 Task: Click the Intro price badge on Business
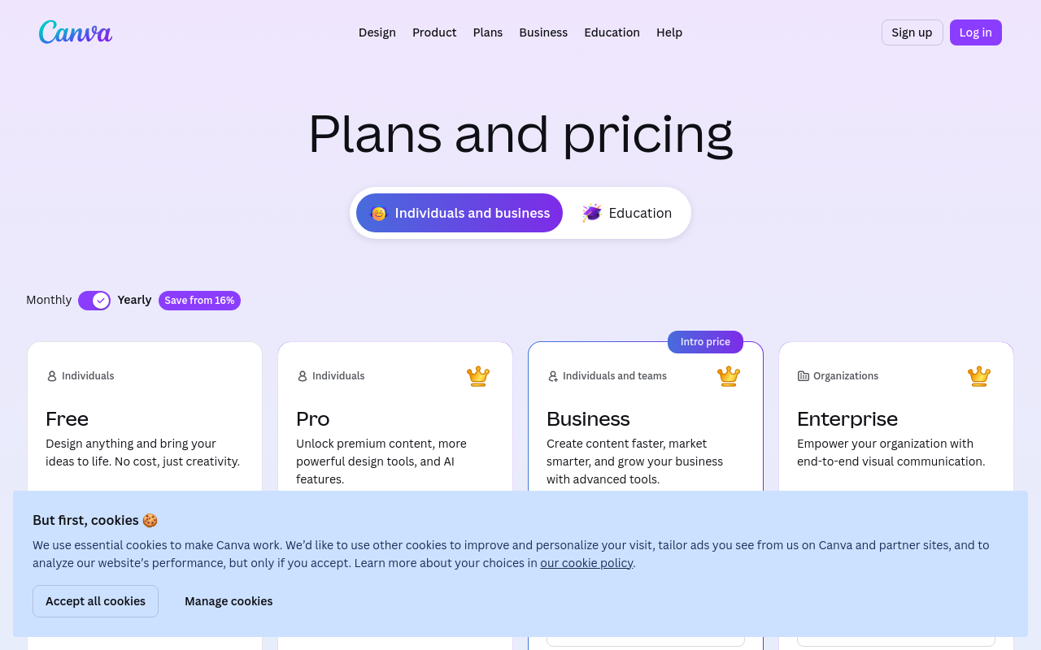(x=704, y=341)
